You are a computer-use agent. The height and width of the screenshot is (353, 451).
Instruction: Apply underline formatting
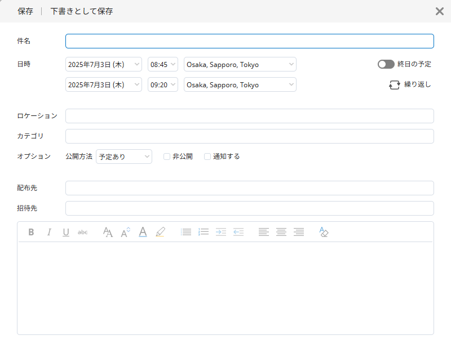66,232
